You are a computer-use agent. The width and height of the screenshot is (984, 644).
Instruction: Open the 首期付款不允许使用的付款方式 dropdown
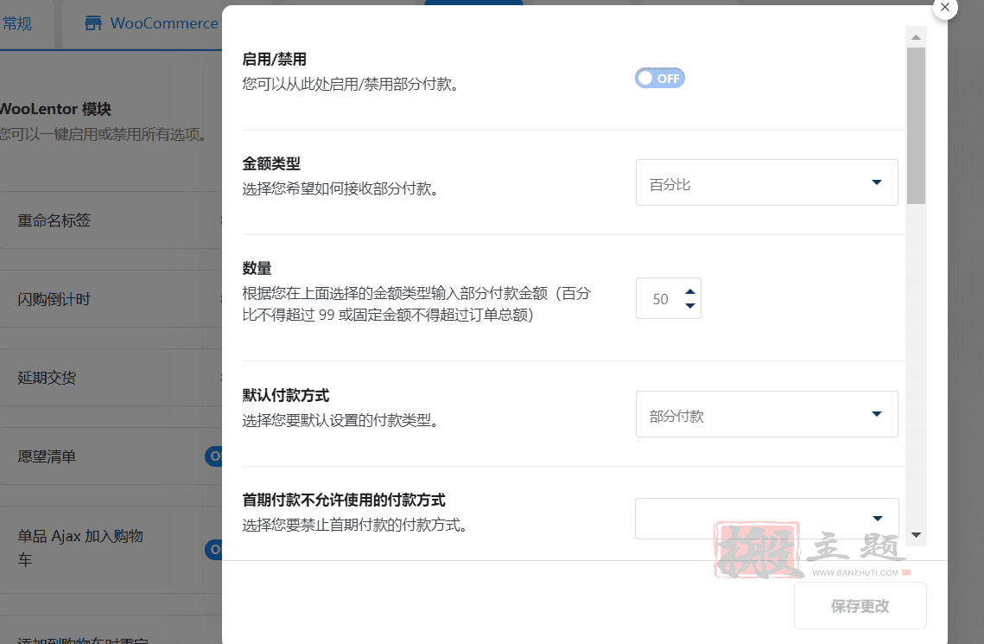coord(767,519)
